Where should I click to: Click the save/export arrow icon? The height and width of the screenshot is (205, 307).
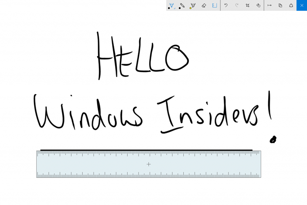[x=269, y=6]
